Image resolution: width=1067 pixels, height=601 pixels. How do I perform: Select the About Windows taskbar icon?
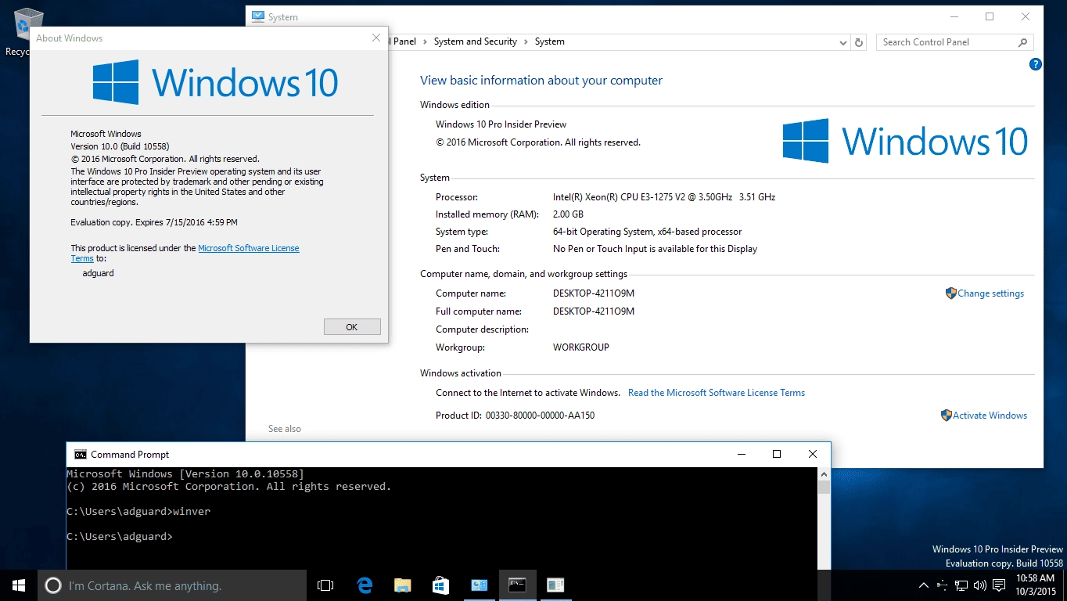555,585
